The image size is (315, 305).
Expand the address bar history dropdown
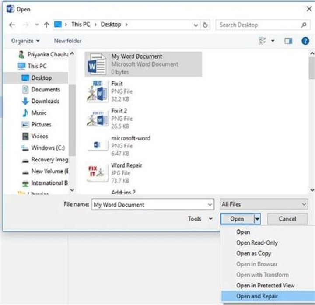coord(196,25)
